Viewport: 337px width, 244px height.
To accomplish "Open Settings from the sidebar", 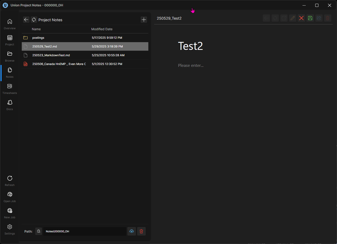I will (x=10, y=229).
